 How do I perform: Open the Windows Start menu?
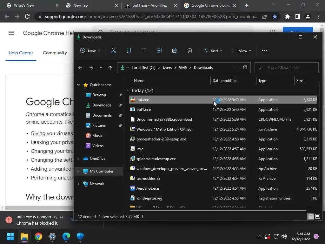point(10,236)
